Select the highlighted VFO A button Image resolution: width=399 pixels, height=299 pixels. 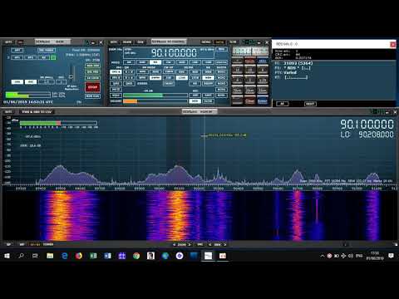(x=116, y=72)
